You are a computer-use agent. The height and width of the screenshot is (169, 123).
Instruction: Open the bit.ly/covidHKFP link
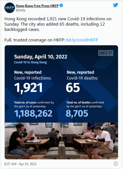(82, 40)
